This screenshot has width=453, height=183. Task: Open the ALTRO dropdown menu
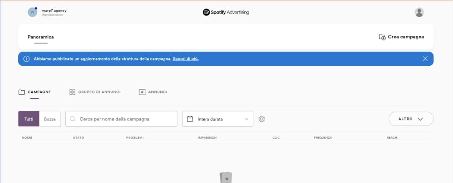pyautogui.click(x=411, y=119)
